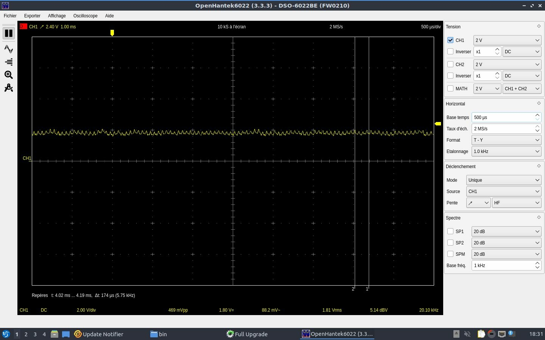Decrease the Taux d'éch. sample rate
This screenshot has width=545, height=340.
(537, 131)
